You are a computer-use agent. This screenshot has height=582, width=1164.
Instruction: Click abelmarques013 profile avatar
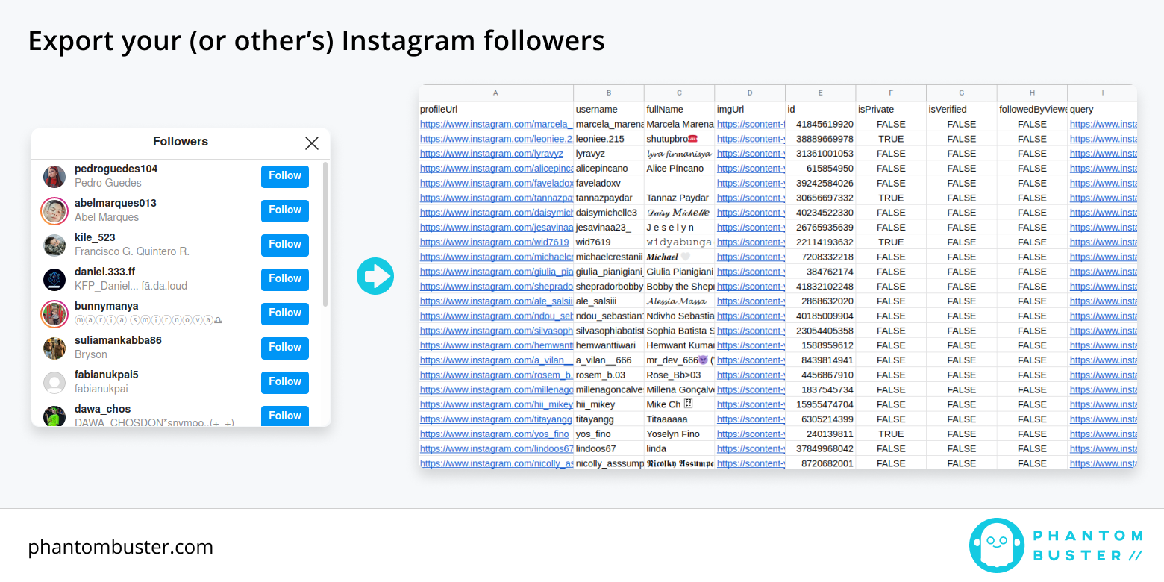(x=54, y=211)
